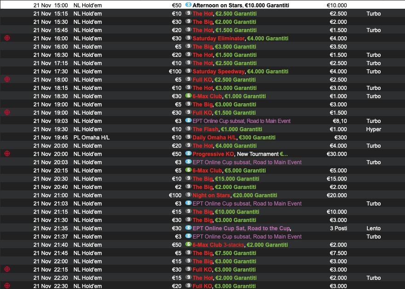Click the 8-max seat badge on the 21:37 EPT subsat row
The width and height of the screenshot is (405, 289).
click(x=188, y=236)
